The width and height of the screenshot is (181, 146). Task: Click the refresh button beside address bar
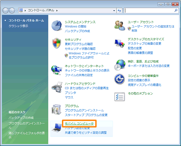point(119,11)
